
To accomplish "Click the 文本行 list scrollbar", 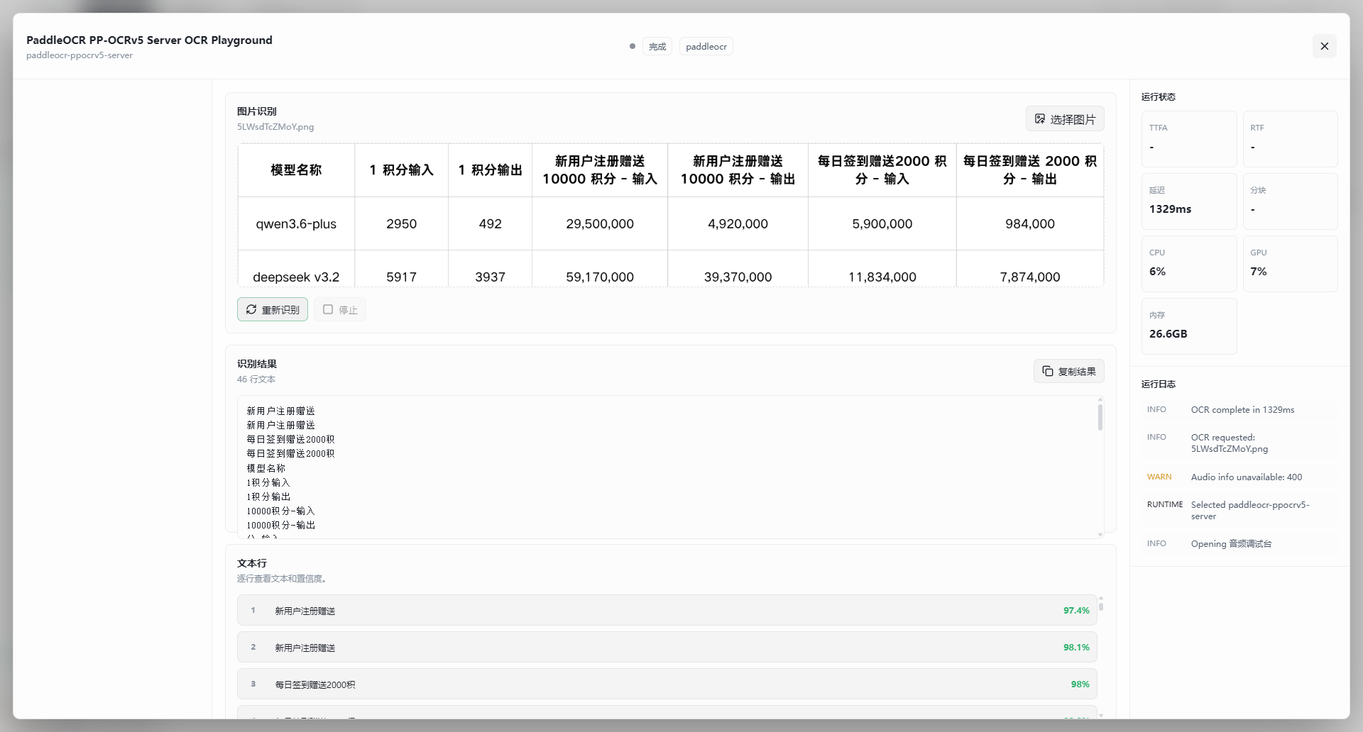I will [1101, 606].
